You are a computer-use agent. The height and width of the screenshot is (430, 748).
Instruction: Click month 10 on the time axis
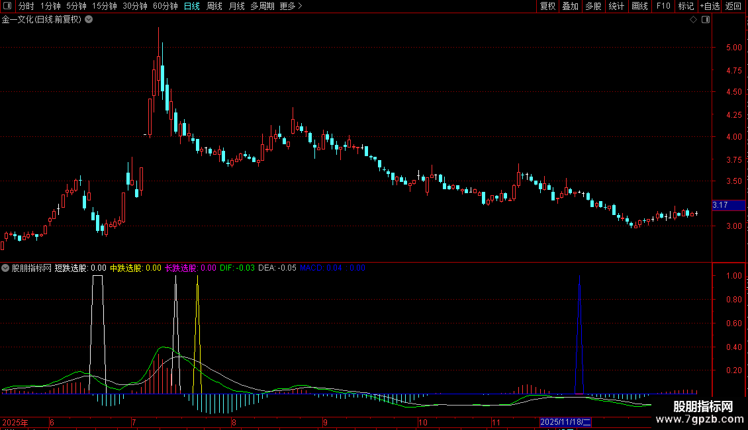(423, 422)
